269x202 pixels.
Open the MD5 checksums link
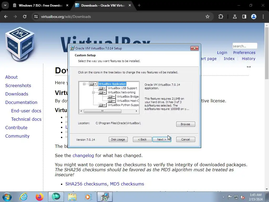127,184
